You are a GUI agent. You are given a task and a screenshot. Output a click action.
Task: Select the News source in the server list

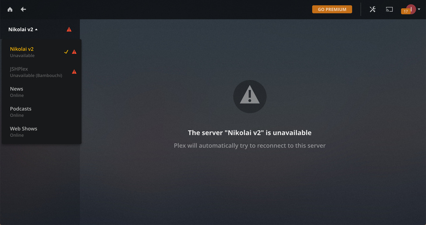(x=42, y=92)
